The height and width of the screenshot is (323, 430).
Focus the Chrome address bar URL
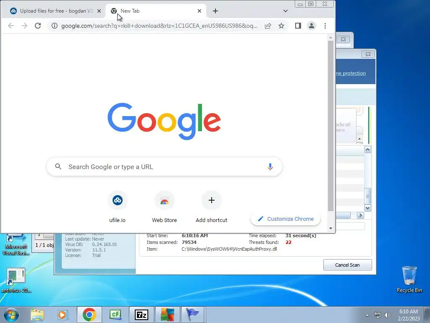coord(159,26)
